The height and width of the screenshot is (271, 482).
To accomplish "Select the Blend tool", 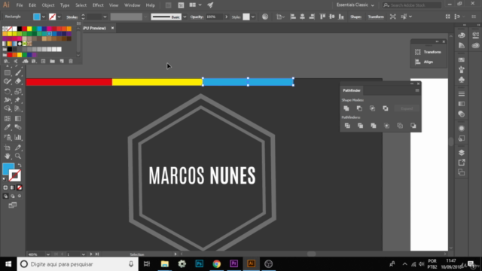I will coord(18,127).
